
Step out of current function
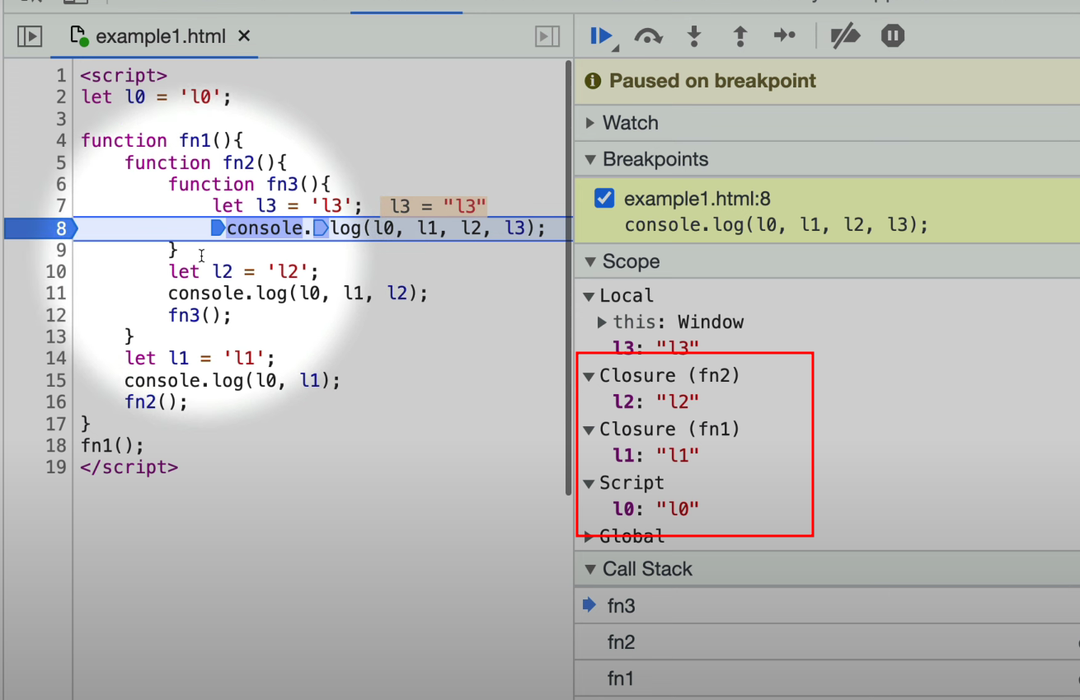coord(740,36)
